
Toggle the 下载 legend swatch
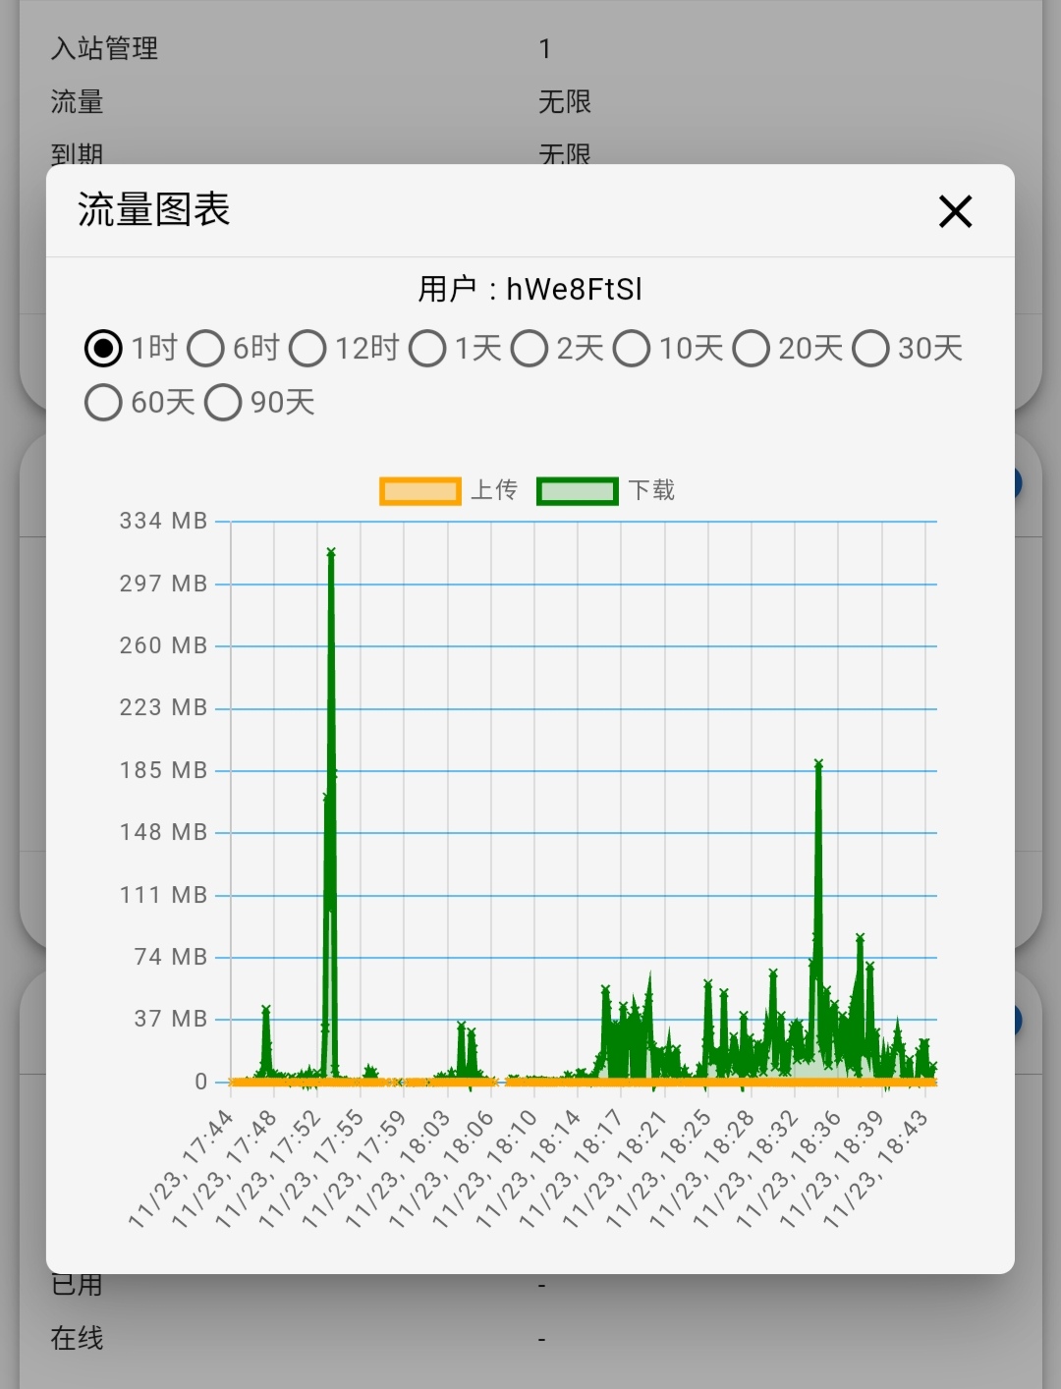578,491
